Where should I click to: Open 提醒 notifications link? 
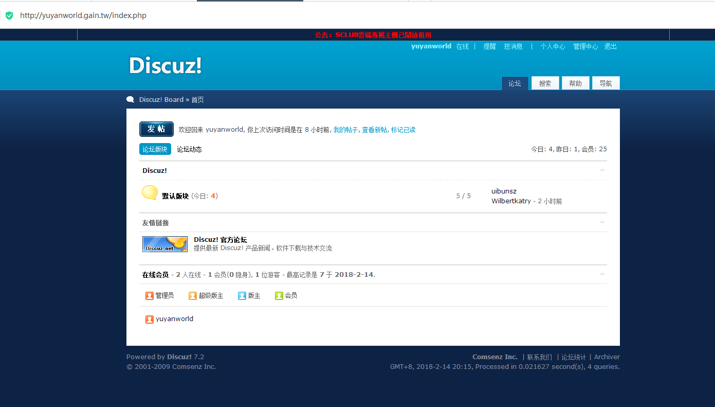(x=490, y=46)
